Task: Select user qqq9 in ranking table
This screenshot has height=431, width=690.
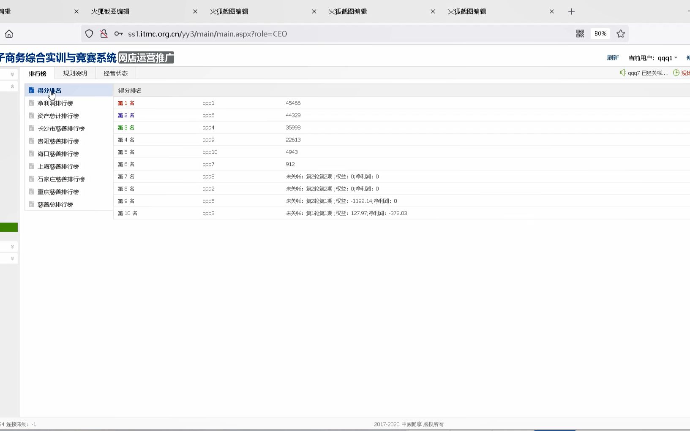Action: click(208, 140)
